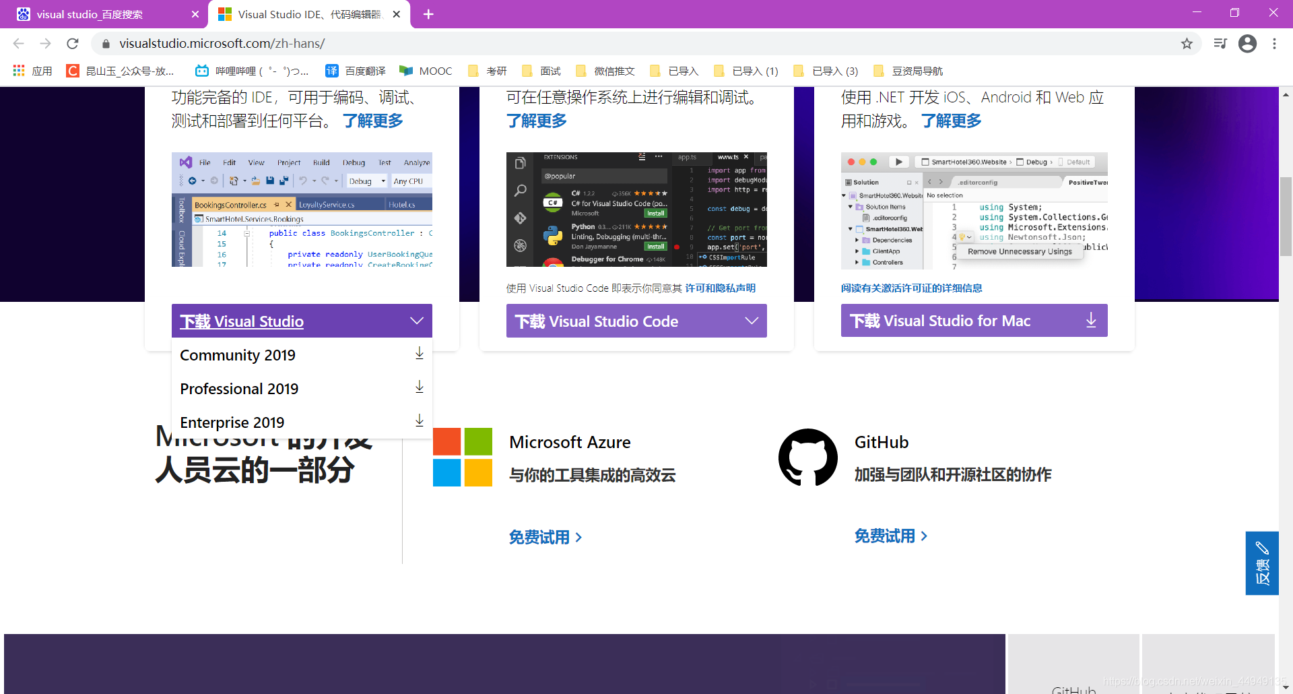
Task: Click the page vertical scrollbar thumb
Action: (1286, 216)
